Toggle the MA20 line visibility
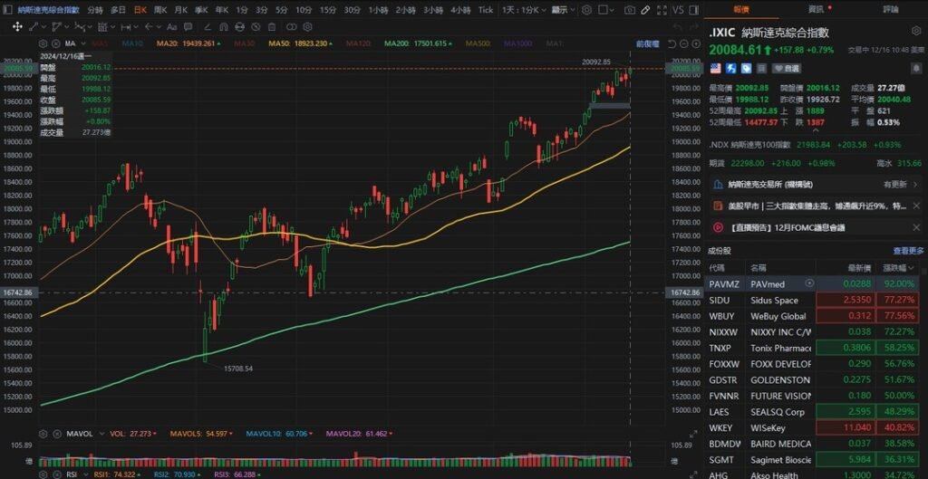The image size is (928, 479). (x=188, y=43)
